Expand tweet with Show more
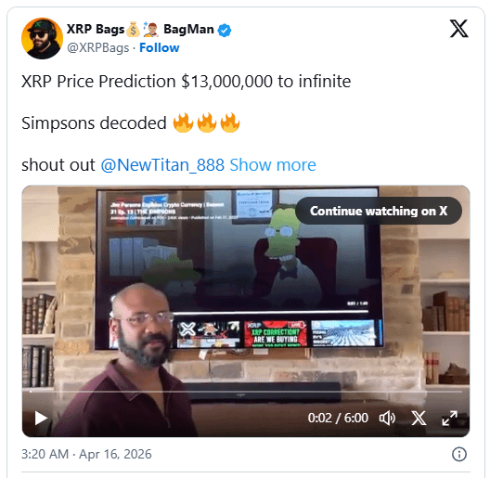The image size is (490, 478). tap(273, 165)
